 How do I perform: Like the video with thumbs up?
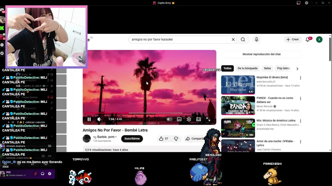click(164, 139)
